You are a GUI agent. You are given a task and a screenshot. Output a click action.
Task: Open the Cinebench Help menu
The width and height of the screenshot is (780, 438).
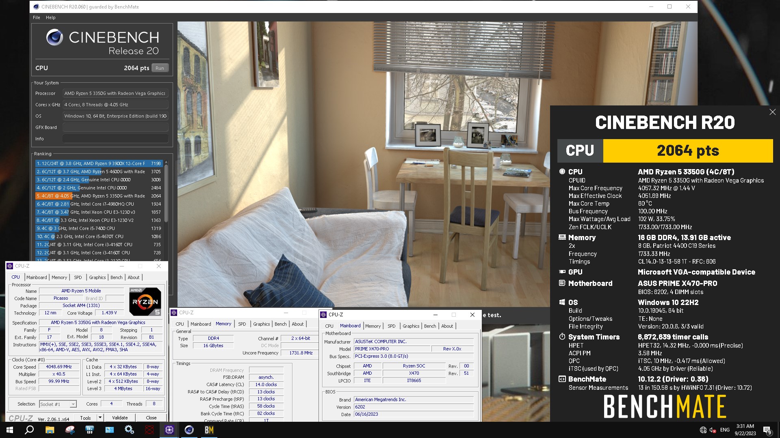coord(50,17)
